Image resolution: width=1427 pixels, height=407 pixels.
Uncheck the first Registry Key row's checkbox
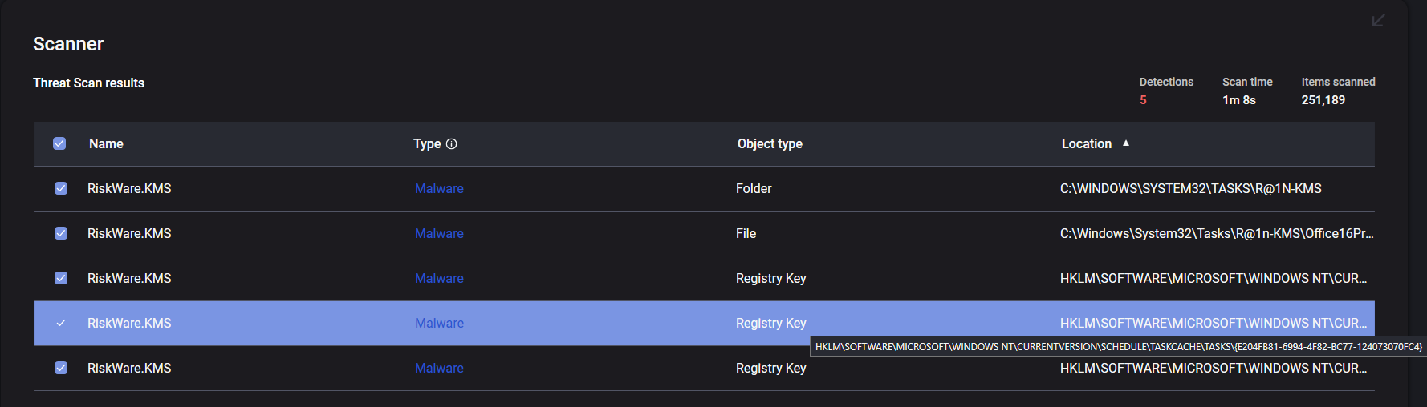pos(61,279)
